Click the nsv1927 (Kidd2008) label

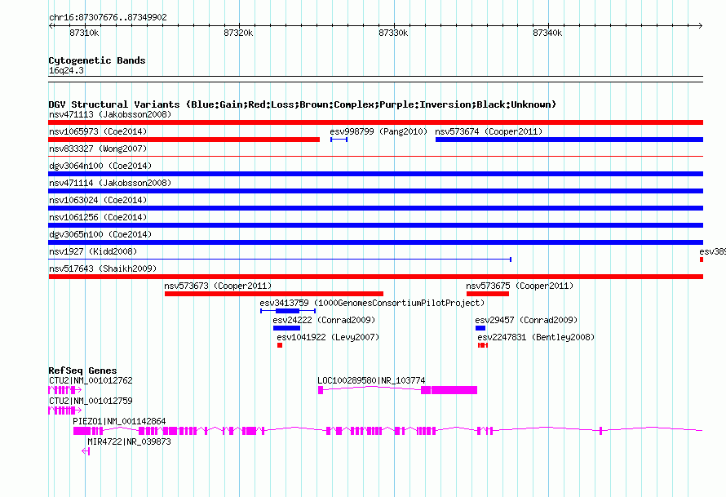(x=93, y=251)
